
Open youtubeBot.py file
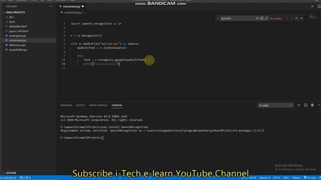tap(18, 50)
